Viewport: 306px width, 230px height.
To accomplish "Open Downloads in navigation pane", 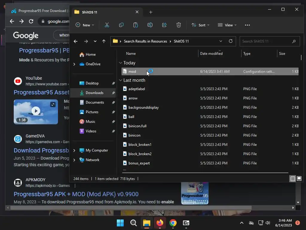I will click(x=93, y=93).
